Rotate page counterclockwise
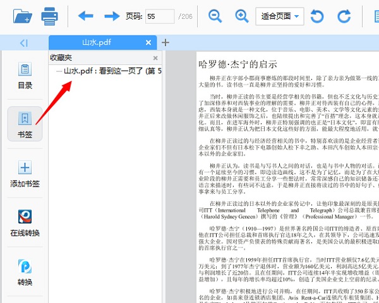This screenshot has height=303, width=379. pos(317,16)
